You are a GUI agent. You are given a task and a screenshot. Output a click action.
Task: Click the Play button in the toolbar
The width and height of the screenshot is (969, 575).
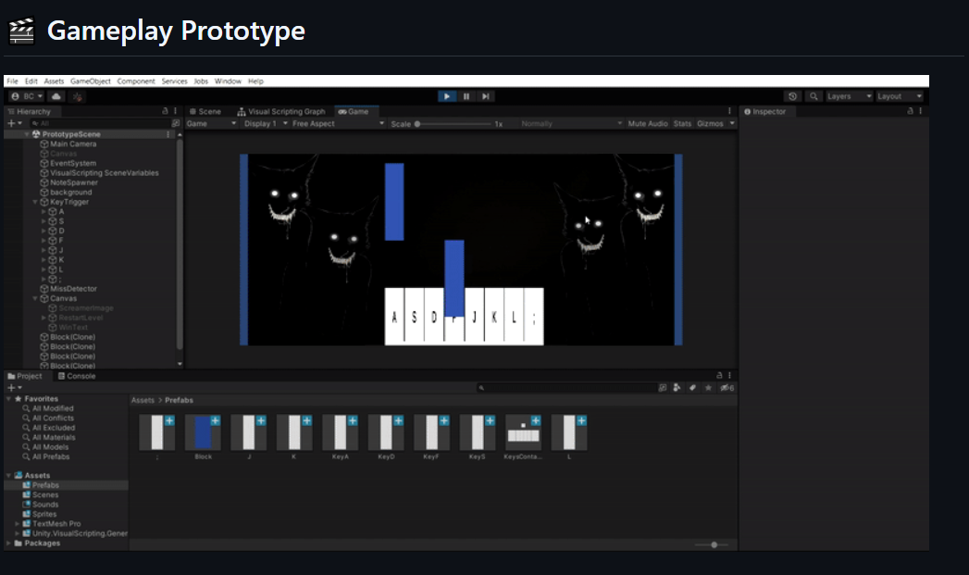pyautogui.click(x=447, y=96)
